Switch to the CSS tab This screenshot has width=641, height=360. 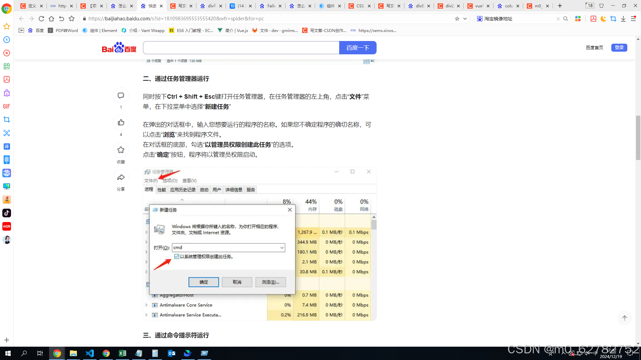[359, 6]
